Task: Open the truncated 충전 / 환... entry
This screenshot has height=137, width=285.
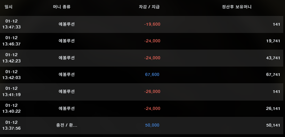Action: (x=67, y=125)
